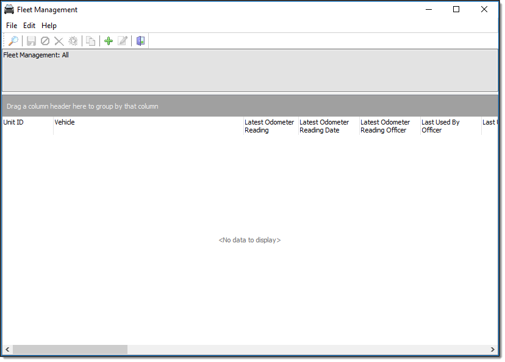Click the X delete icon in toolbar
This screenshot has width=505, height=362.
59,41
